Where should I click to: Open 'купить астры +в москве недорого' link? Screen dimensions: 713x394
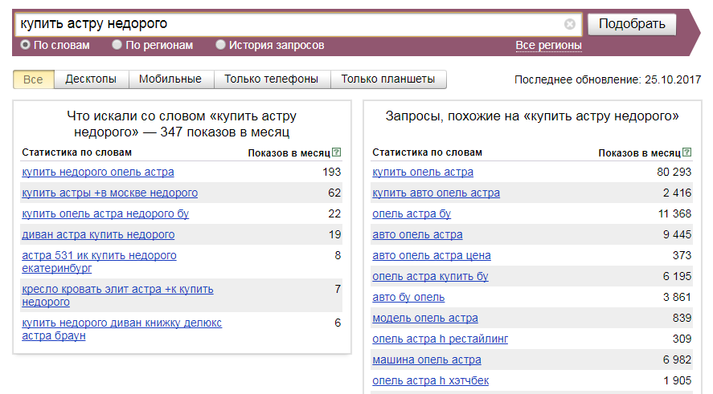coord(110,193)
